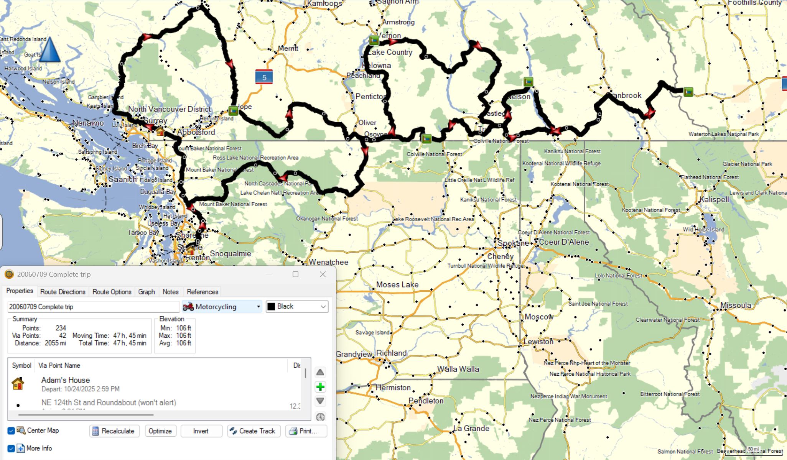The image size is (787, 460).
Task: Toggle the More Info checkbox
Action: click(11, 448)
